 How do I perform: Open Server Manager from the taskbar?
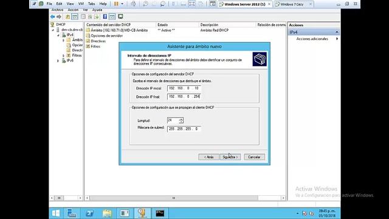[x=72, y=213]
